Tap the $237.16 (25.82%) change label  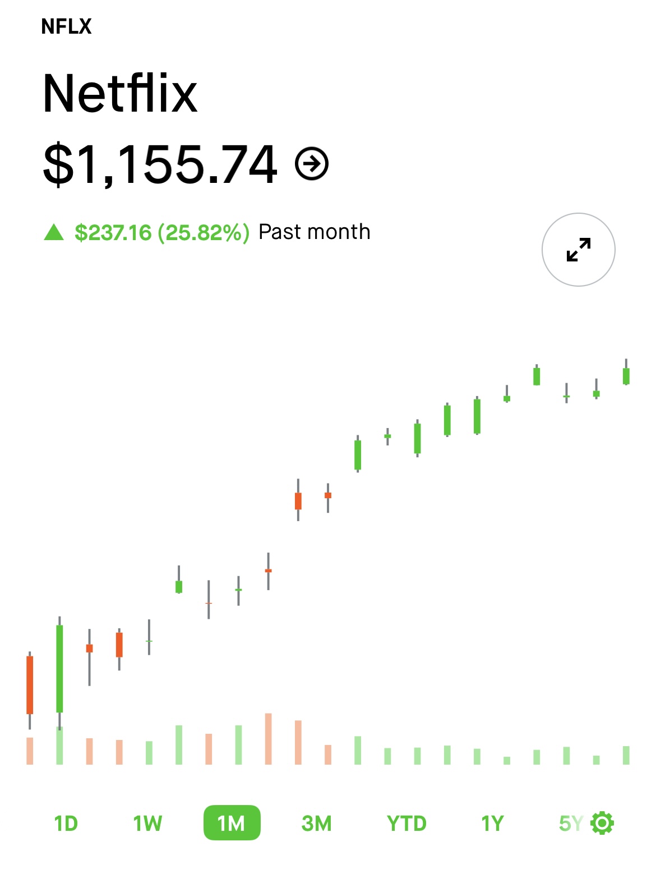coord(162,232)
